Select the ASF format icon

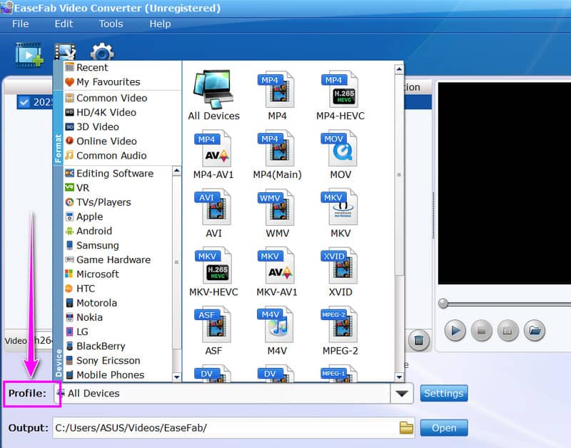point(213,324)
